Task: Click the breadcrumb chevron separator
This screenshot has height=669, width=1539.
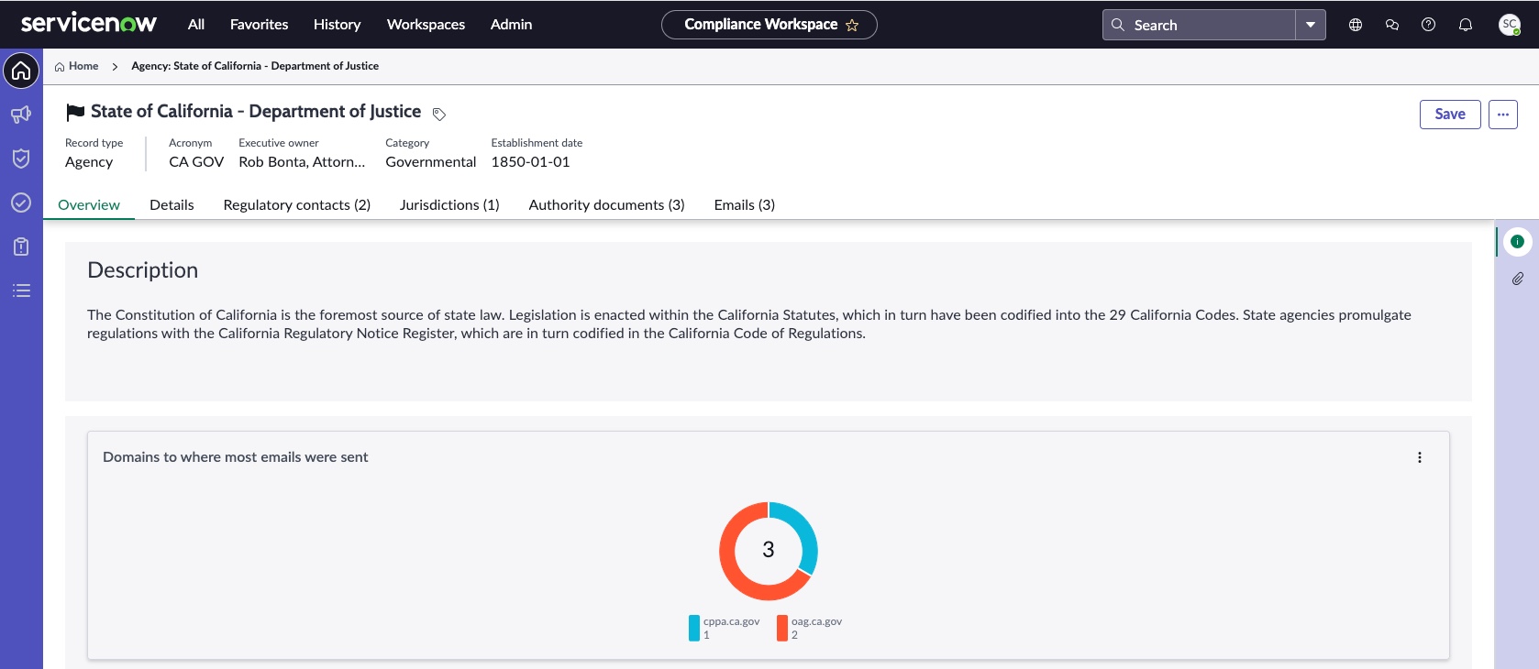Action: click(x=115, y=67)
